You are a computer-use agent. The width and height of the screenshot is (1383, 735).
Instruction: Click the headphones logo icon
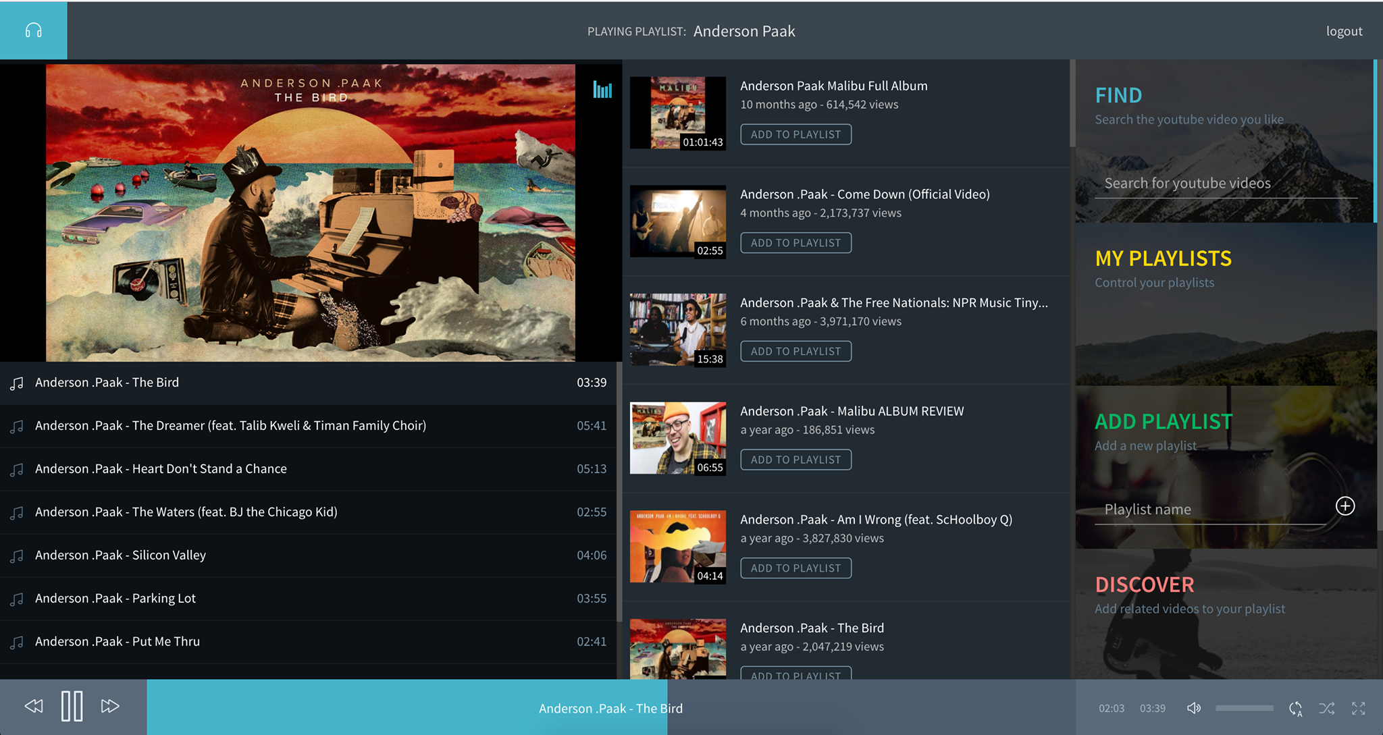(33, 30)
